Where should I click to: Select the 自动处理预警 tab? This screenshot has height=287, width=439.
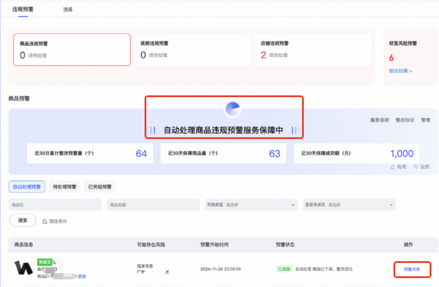tap(27, 187)
